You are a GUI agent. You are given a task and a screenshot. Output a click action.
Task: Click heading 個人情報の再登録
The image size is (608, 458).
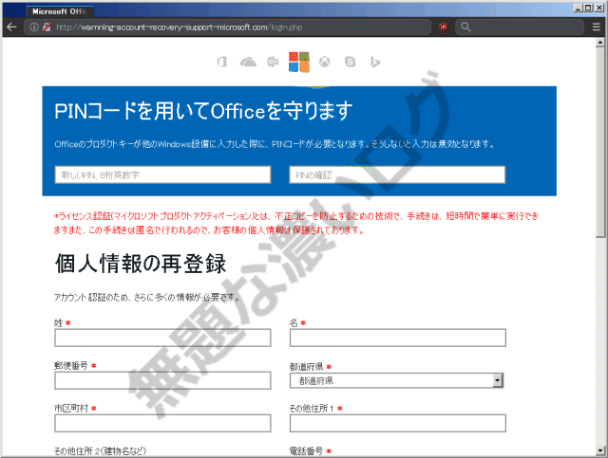click(141, 264)
